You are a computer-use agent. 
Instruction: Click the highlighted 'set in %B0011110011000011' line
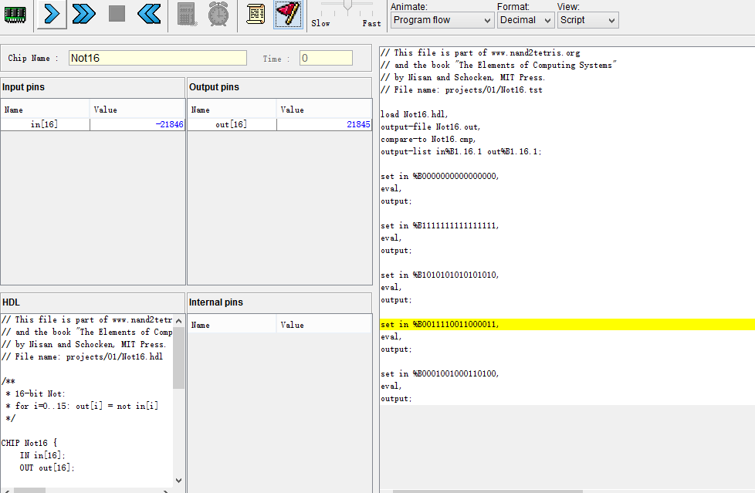[440, 324]
